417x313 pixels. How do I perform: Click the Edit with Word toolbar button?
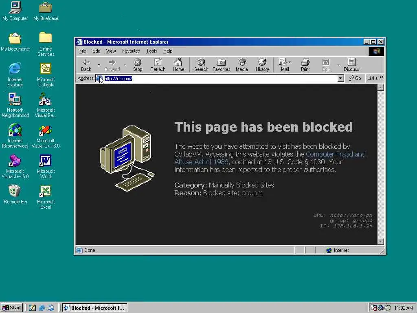pos(326,65)
